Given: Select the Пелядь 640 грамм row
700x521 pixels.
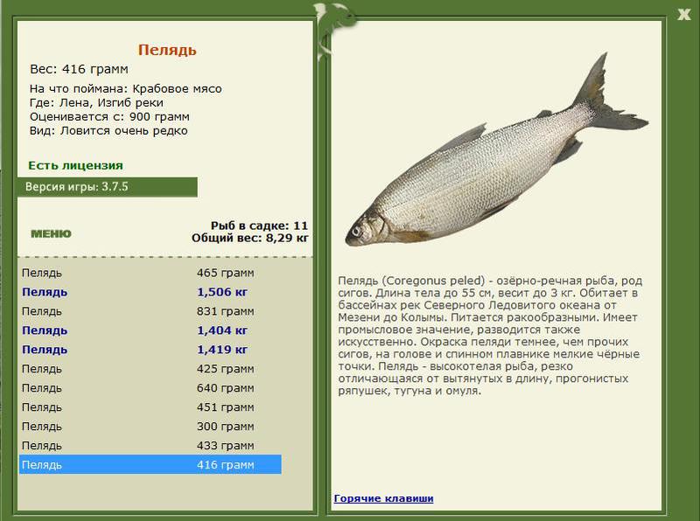Looking at the screenshot, I should click(150, 387).
